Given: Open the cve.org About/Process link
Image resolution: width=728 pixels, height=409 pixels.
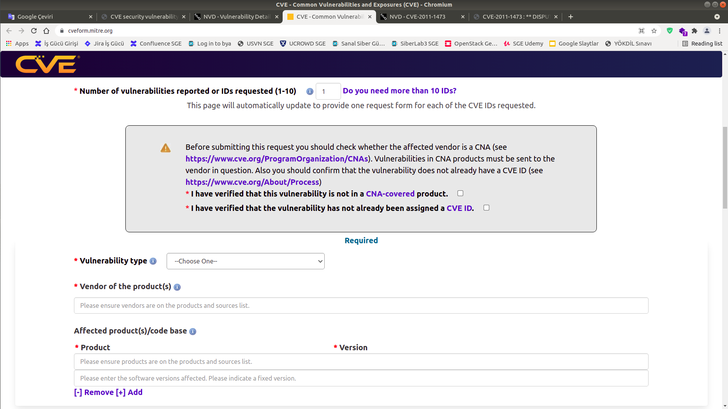Looking at the screenshot, I should pos(252,182).
